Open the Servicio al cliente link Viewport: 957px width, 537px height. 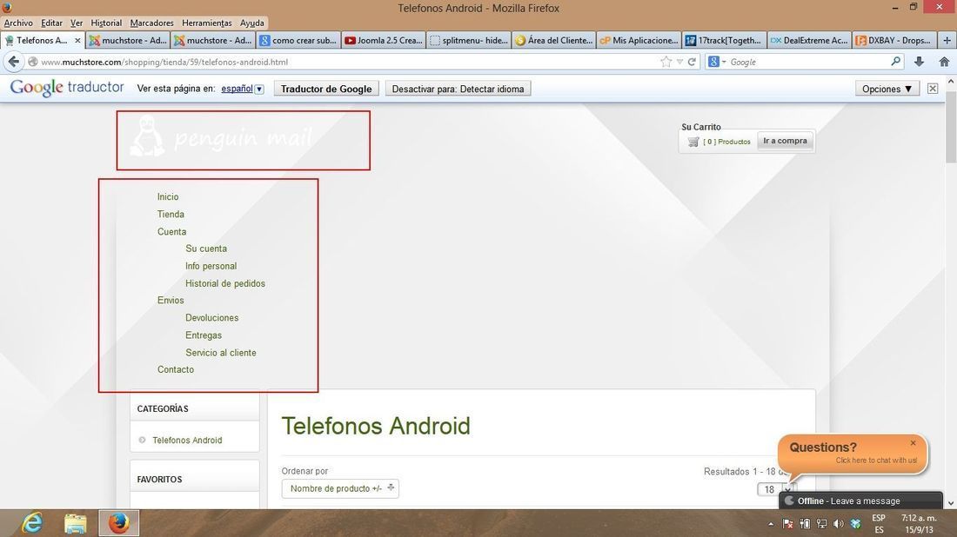221,353
